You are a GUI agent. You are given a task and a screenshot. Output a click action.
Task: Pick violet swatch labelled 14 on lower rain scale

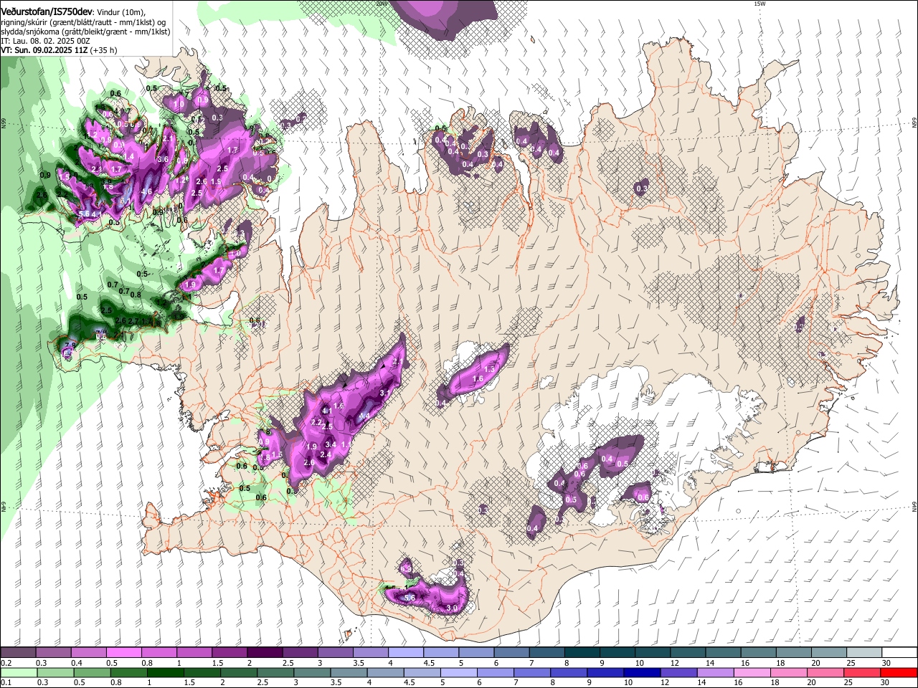tap(716, 672)
